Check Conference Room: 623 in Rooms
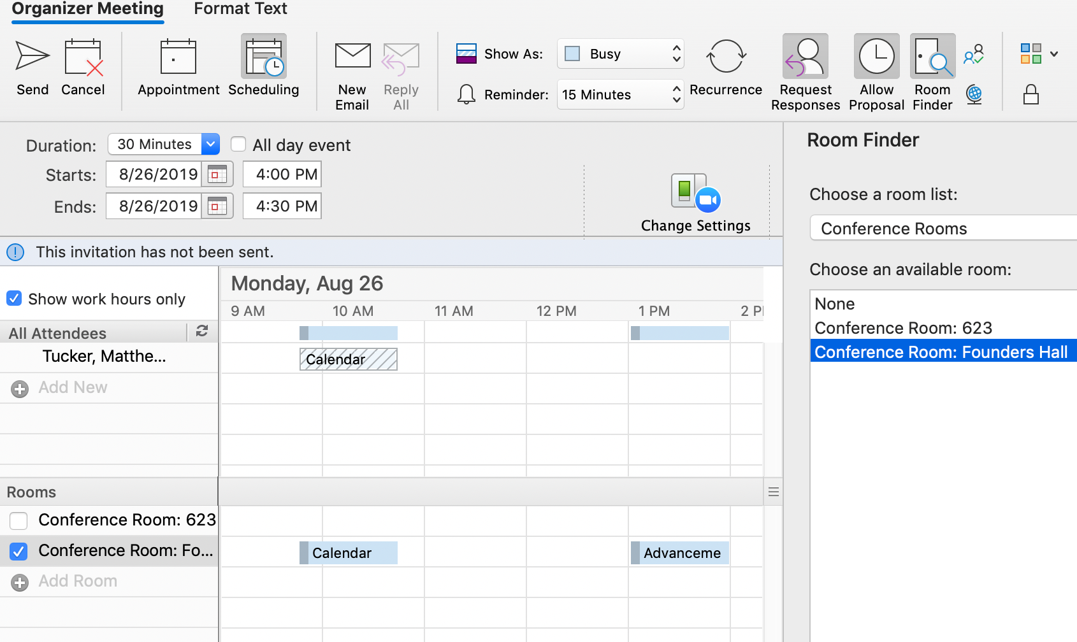Viewport: 1077px width, 642px height. click(18, 520)
